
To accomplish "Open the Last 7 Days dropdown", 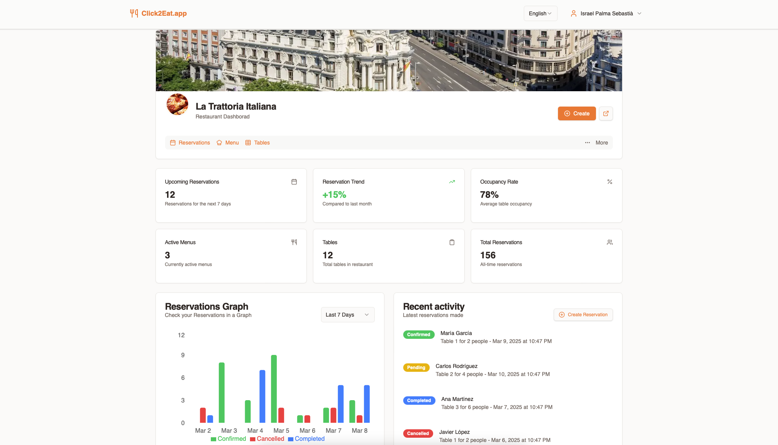I will [x=347, y=315].
